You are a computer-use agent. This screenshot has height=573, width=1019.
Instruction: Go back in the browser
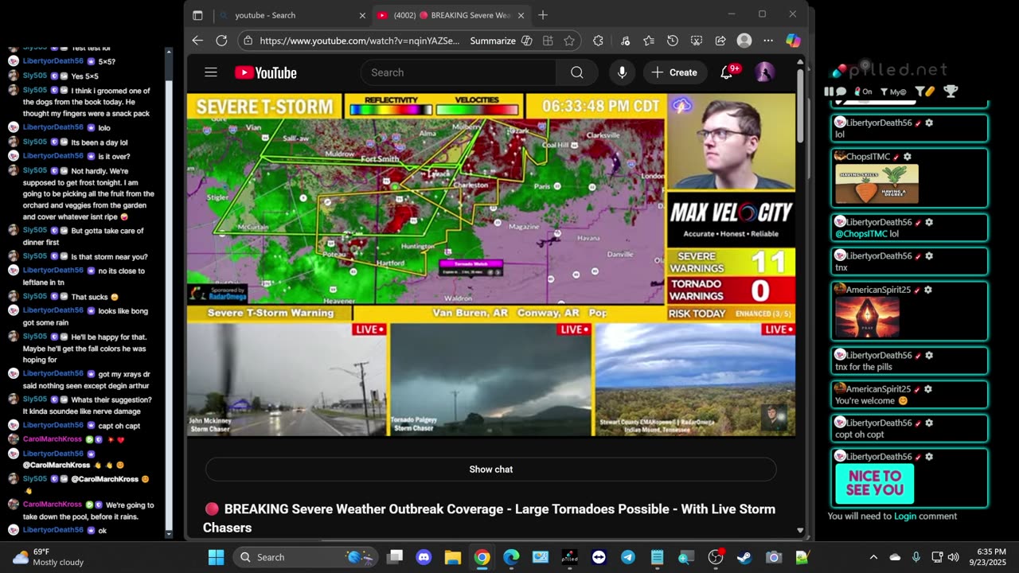[x=197, y=41]
